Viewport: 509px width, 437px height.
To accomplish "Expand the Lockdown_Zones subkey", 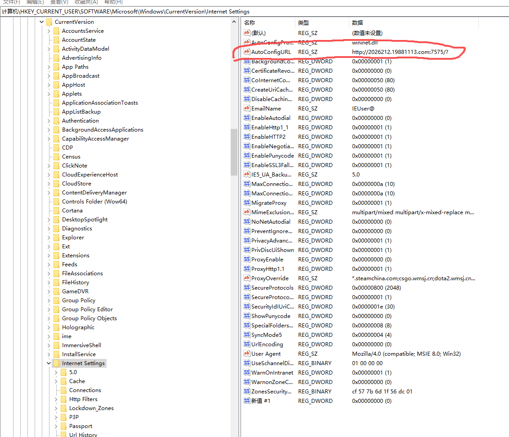I will point(56,408).
